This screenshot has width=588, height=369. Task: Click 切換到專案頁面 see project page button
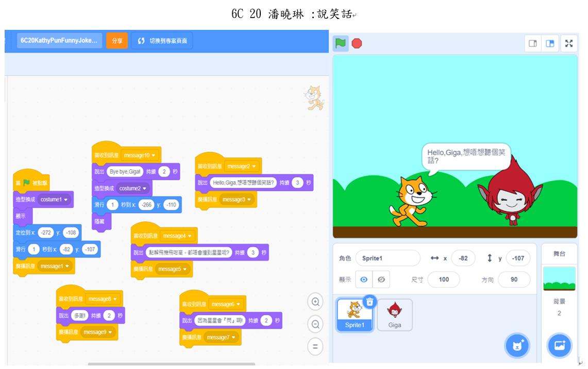(162, 41)
